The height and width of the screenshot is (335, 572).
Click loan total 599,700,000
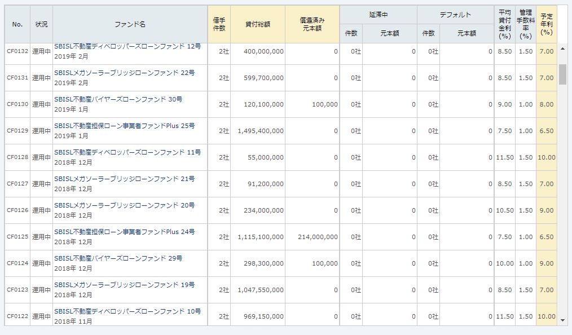pos(263,78)
